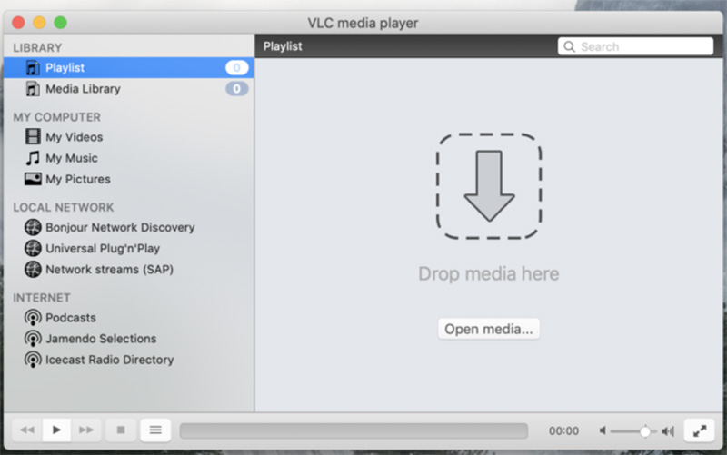Click the Podcasts broadcast icon
727x455 pixels.
[x=33, y=318]
